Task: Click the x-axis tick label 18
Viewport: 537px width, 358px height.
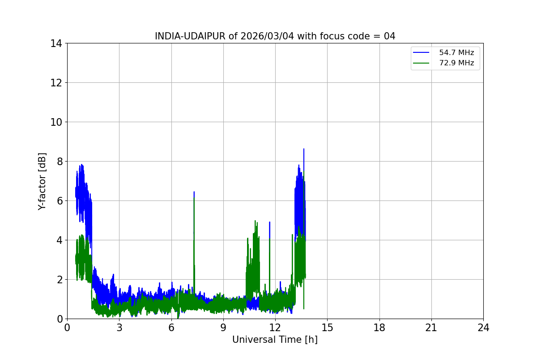Action: tap(379, 328)
